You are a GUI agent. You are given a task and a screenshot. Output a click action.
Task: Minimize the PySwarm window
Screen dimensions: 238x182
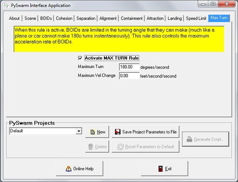[203, 4]
